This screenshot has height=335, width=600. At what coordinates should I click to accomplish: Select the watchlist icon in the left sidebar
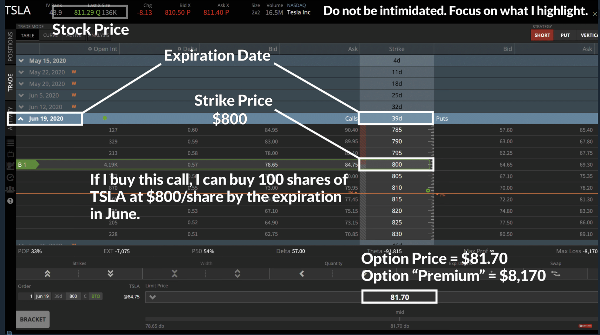pyautogui.click(x=10, y=142)
